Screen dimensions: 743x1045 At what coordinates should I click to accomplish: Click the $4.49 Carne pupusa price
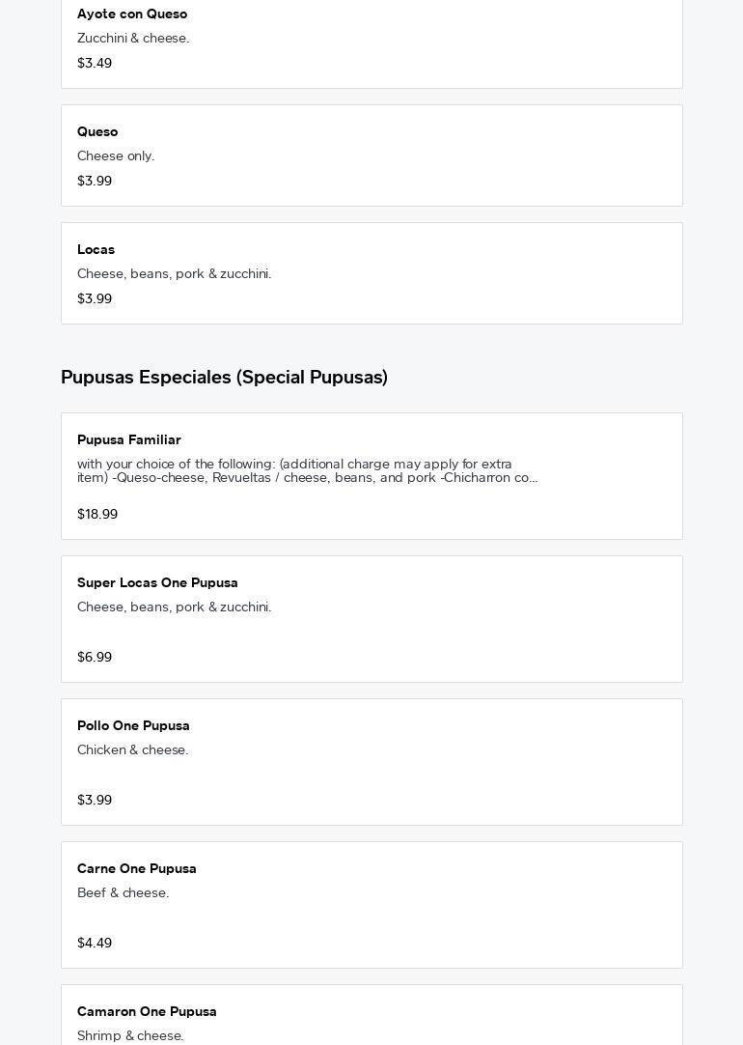(x=95, y=944)
